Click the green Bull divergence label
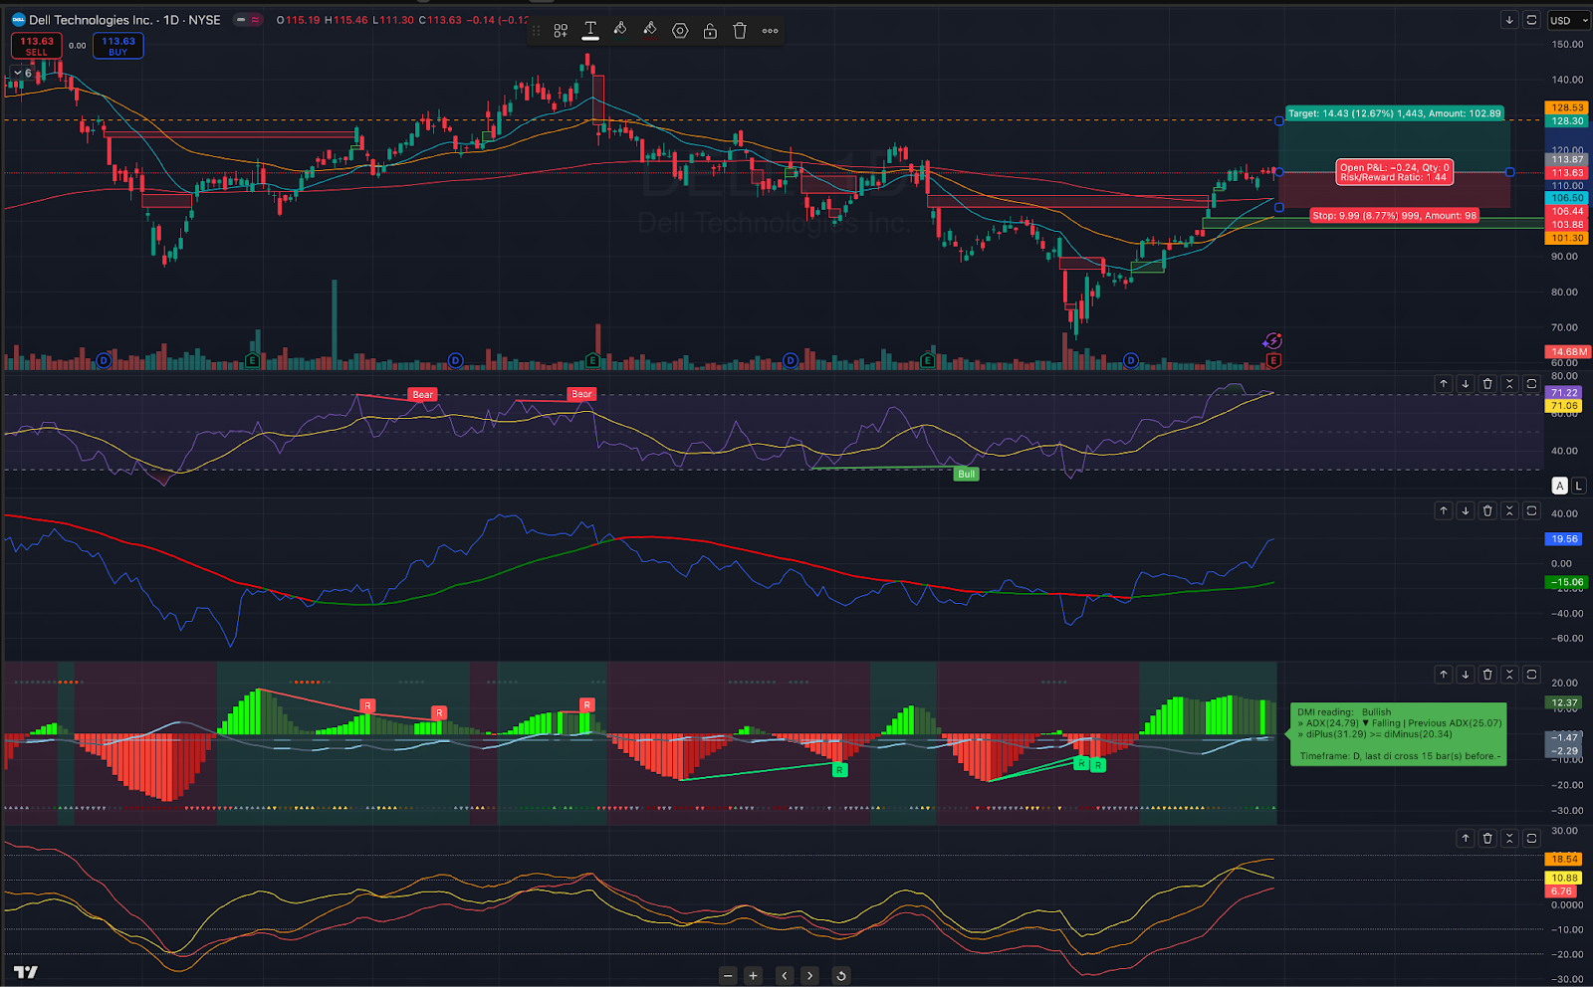Image resolution: width=1593 pixels, height=987 pixels. click(966, 474)
